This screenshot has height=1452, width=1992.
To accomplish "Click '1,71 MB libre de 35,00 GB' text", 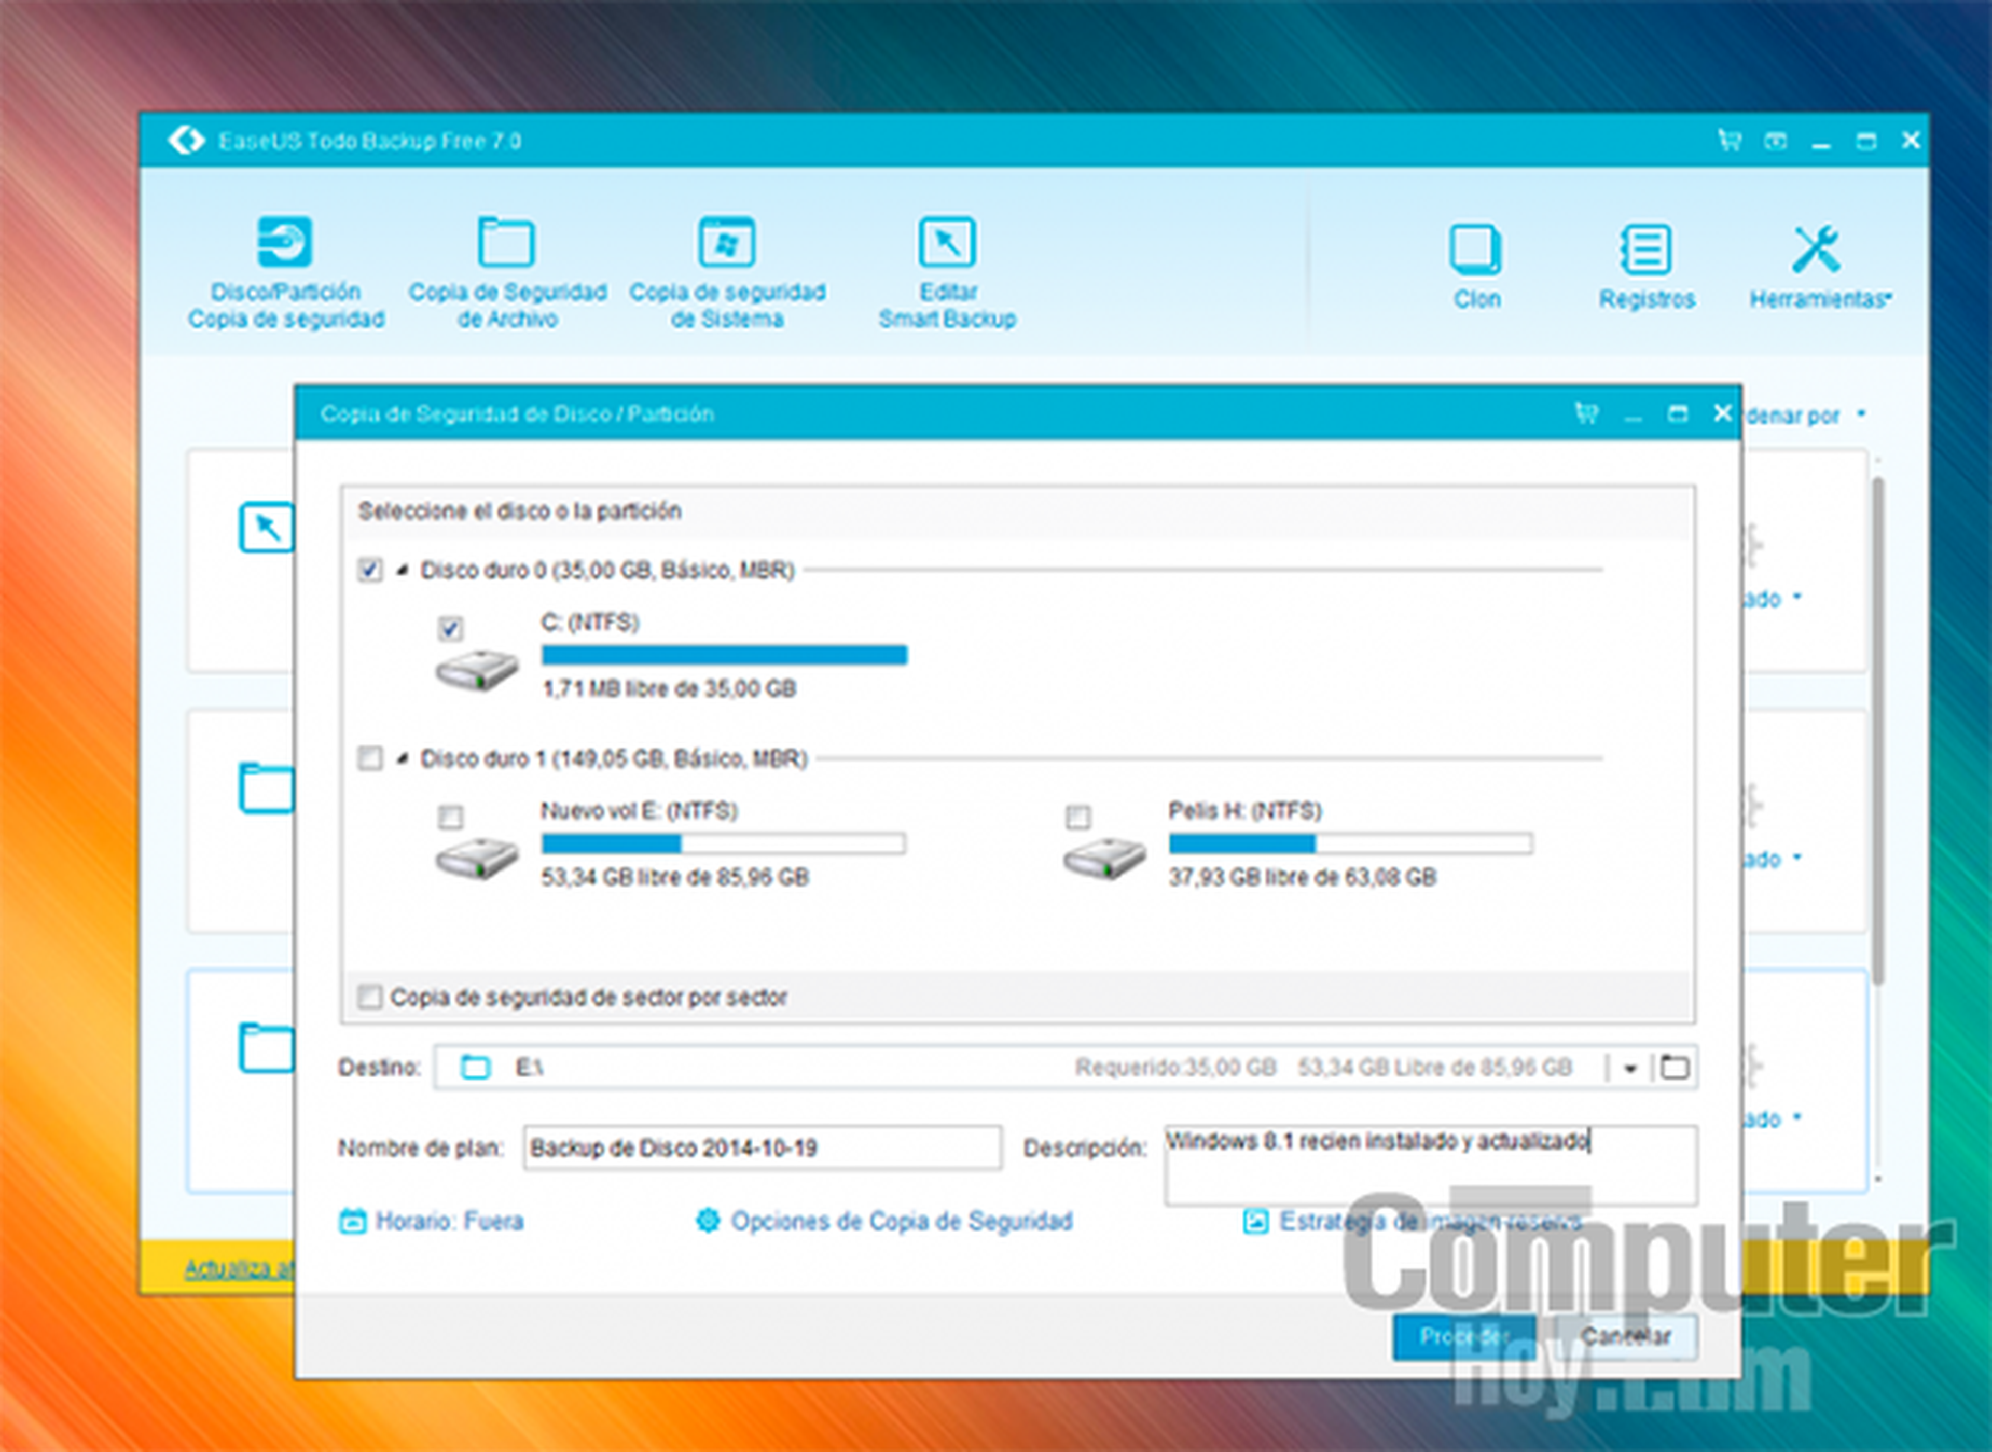I will click(670, 688).
